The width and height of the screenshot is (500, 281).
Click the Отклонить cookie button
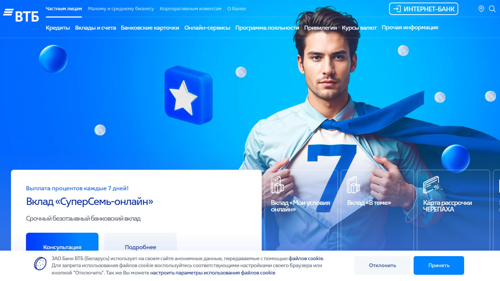point(383,265)
